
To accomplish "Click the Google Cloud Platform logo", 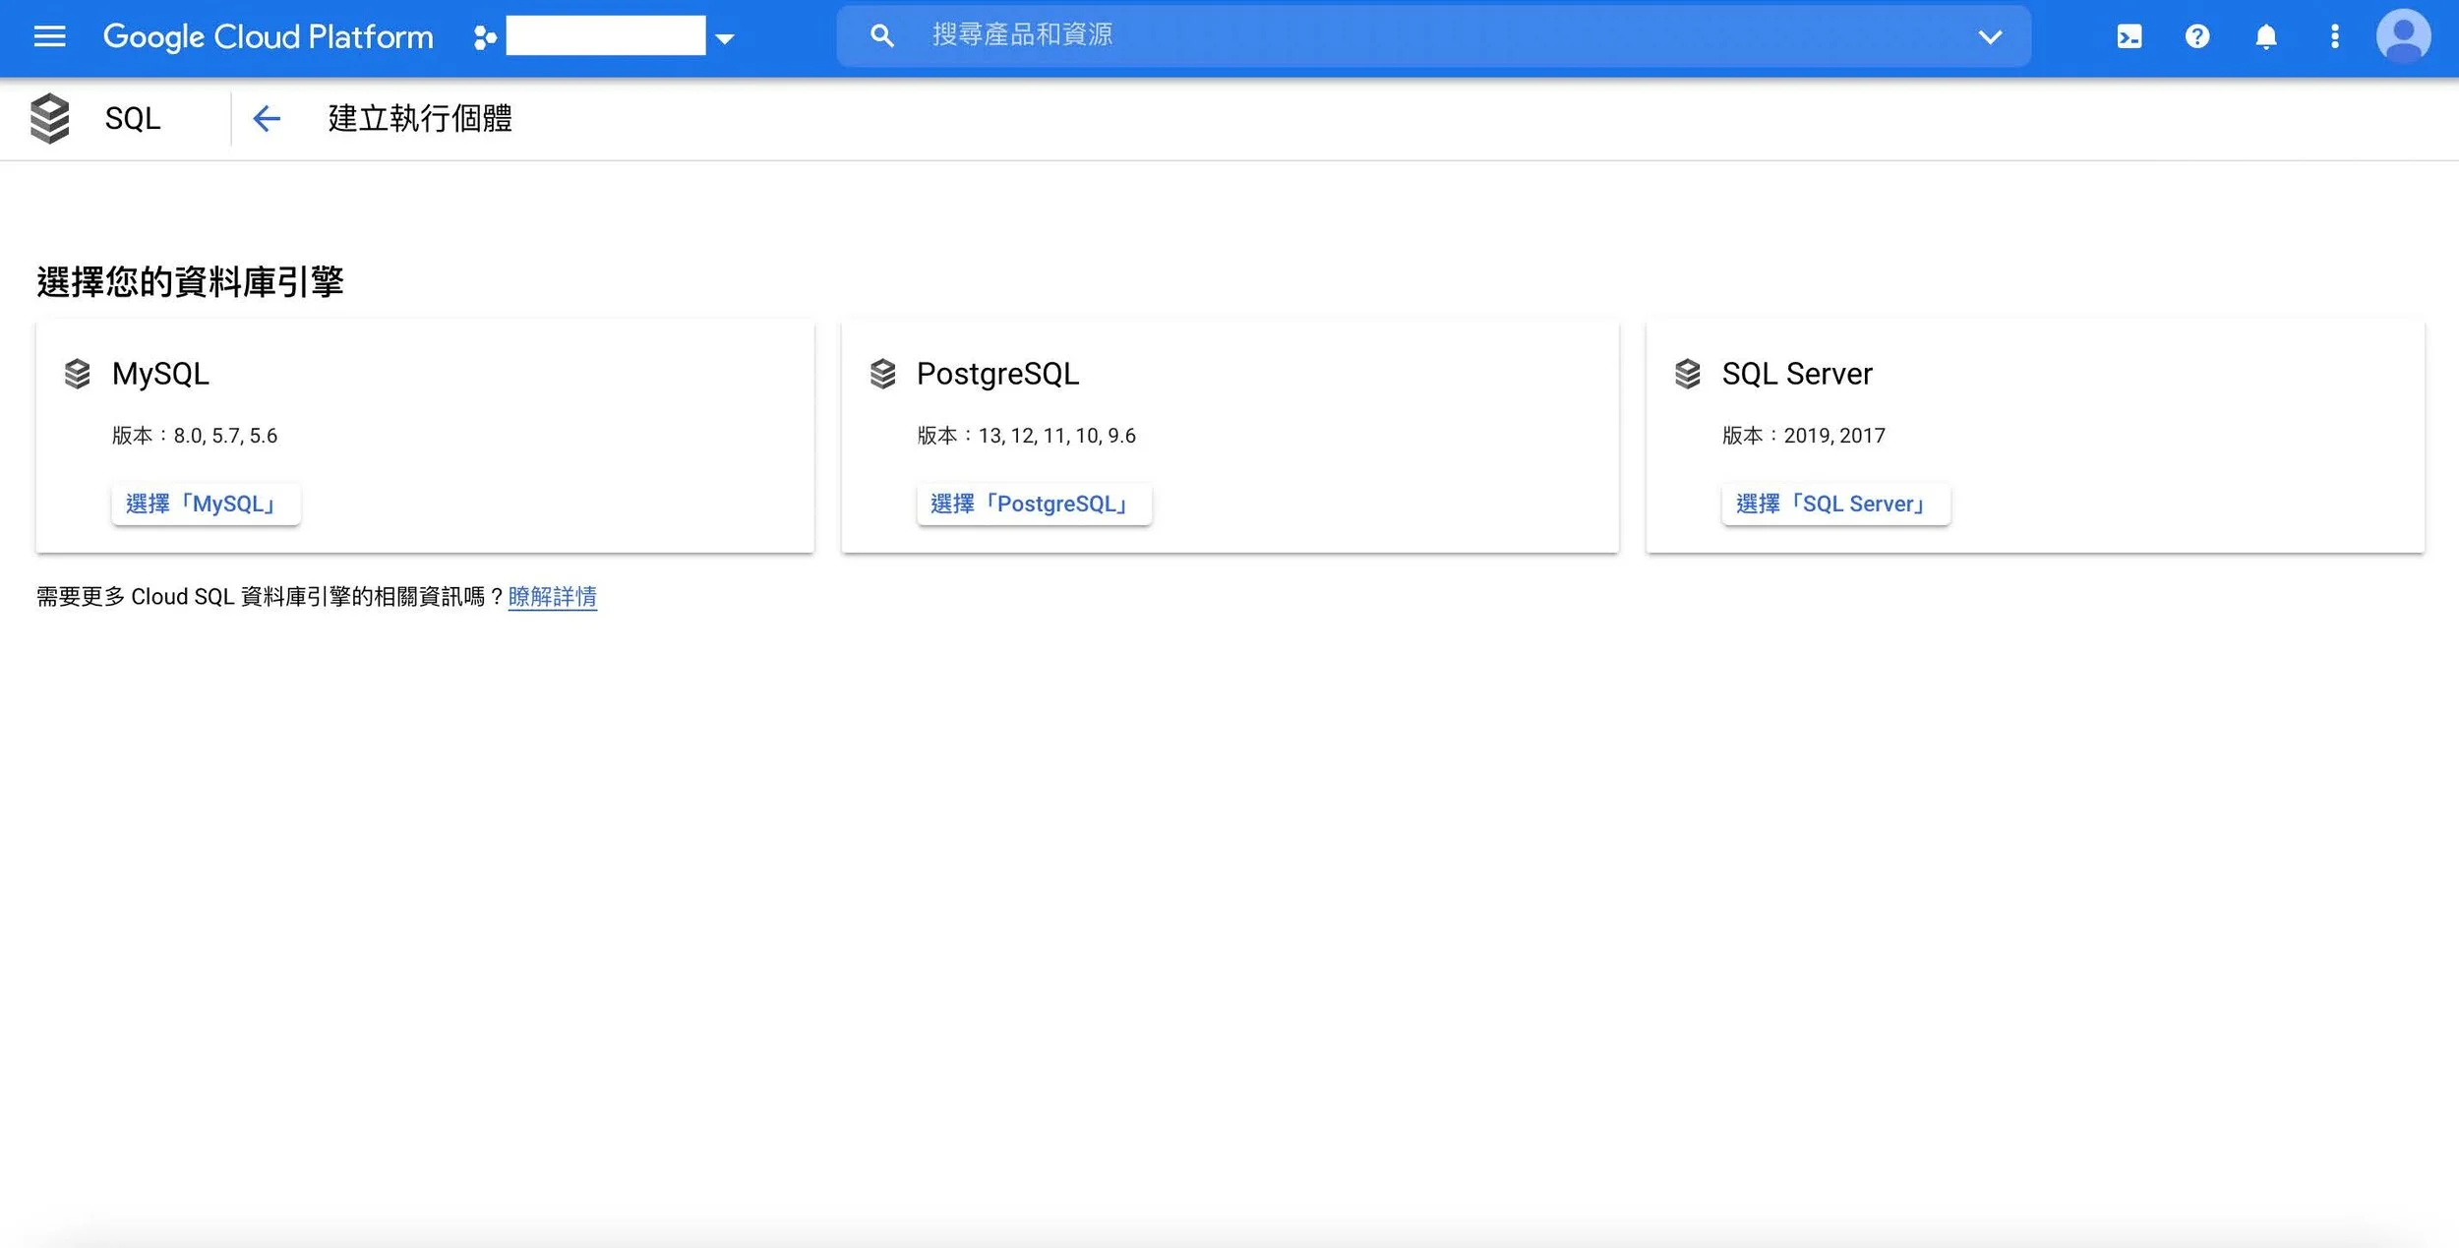I will pos(267,36).
